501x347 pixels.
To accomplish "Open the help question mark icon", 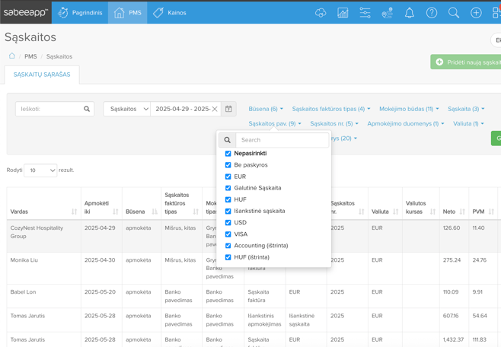I will click(432, 13).
